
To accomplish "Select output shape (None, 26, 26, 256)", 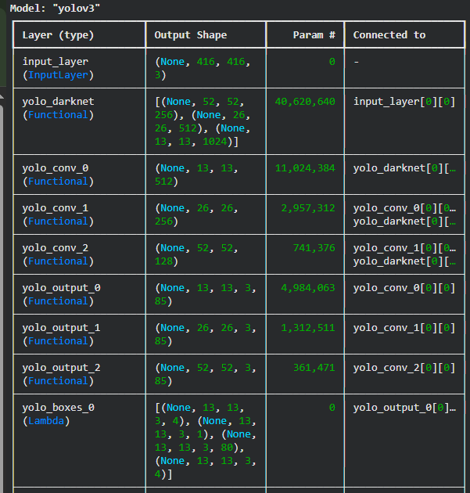I will click(x=196, y=214).
